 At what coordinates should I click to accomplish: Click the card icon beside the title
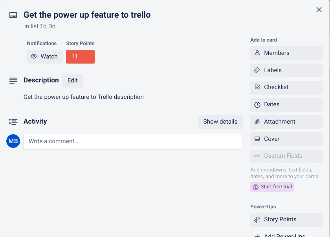coord(13,15)
